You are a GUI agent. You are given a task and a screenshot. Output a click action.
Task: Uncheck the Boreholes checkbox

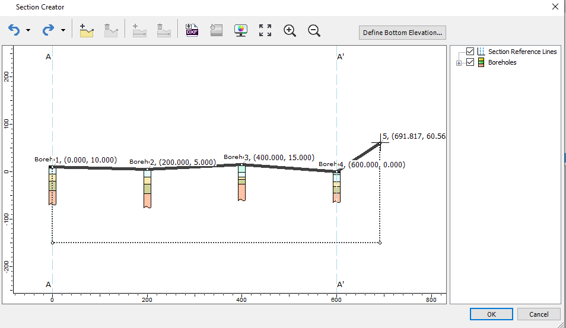pyautogui.click(x=470, y=62)
